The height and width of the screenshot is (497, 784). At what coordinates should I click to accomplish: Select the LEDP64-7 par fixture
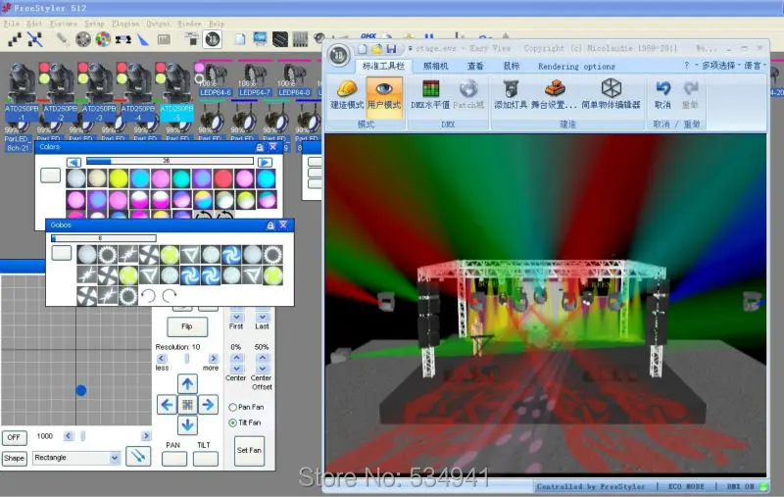(x=255, y=80)
